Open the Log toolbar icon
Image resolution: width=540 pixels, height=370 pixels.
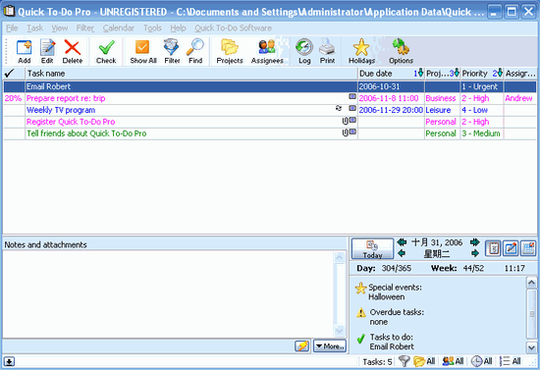click(304, 52)
